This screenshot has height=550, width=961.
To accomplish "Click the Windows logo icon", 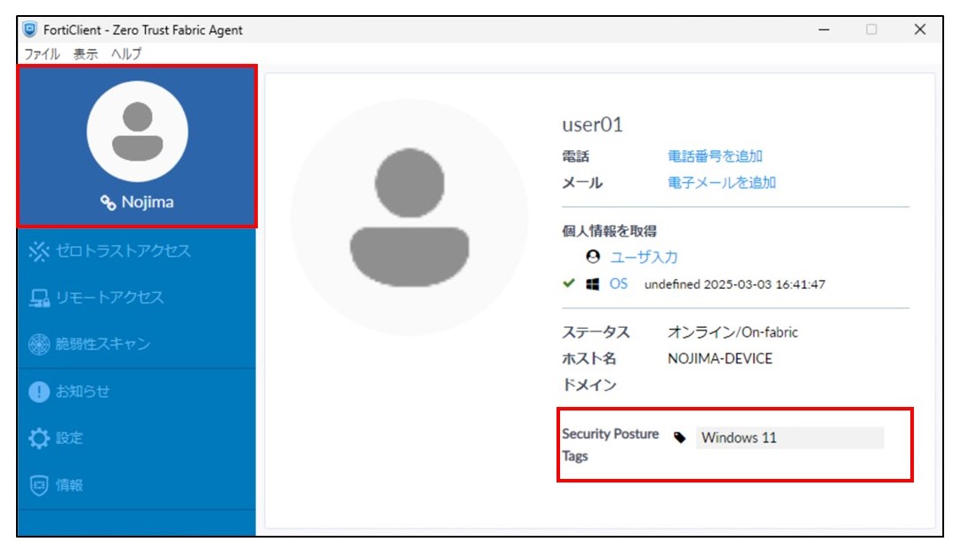I will click(592, 284).
